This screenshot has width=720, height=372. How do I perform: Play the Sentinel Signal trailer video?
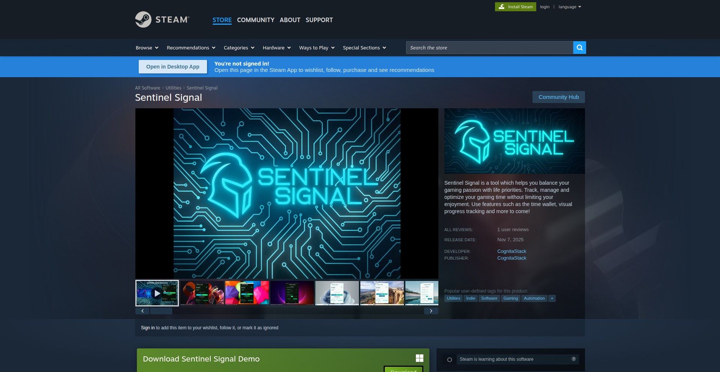[157, 293]
